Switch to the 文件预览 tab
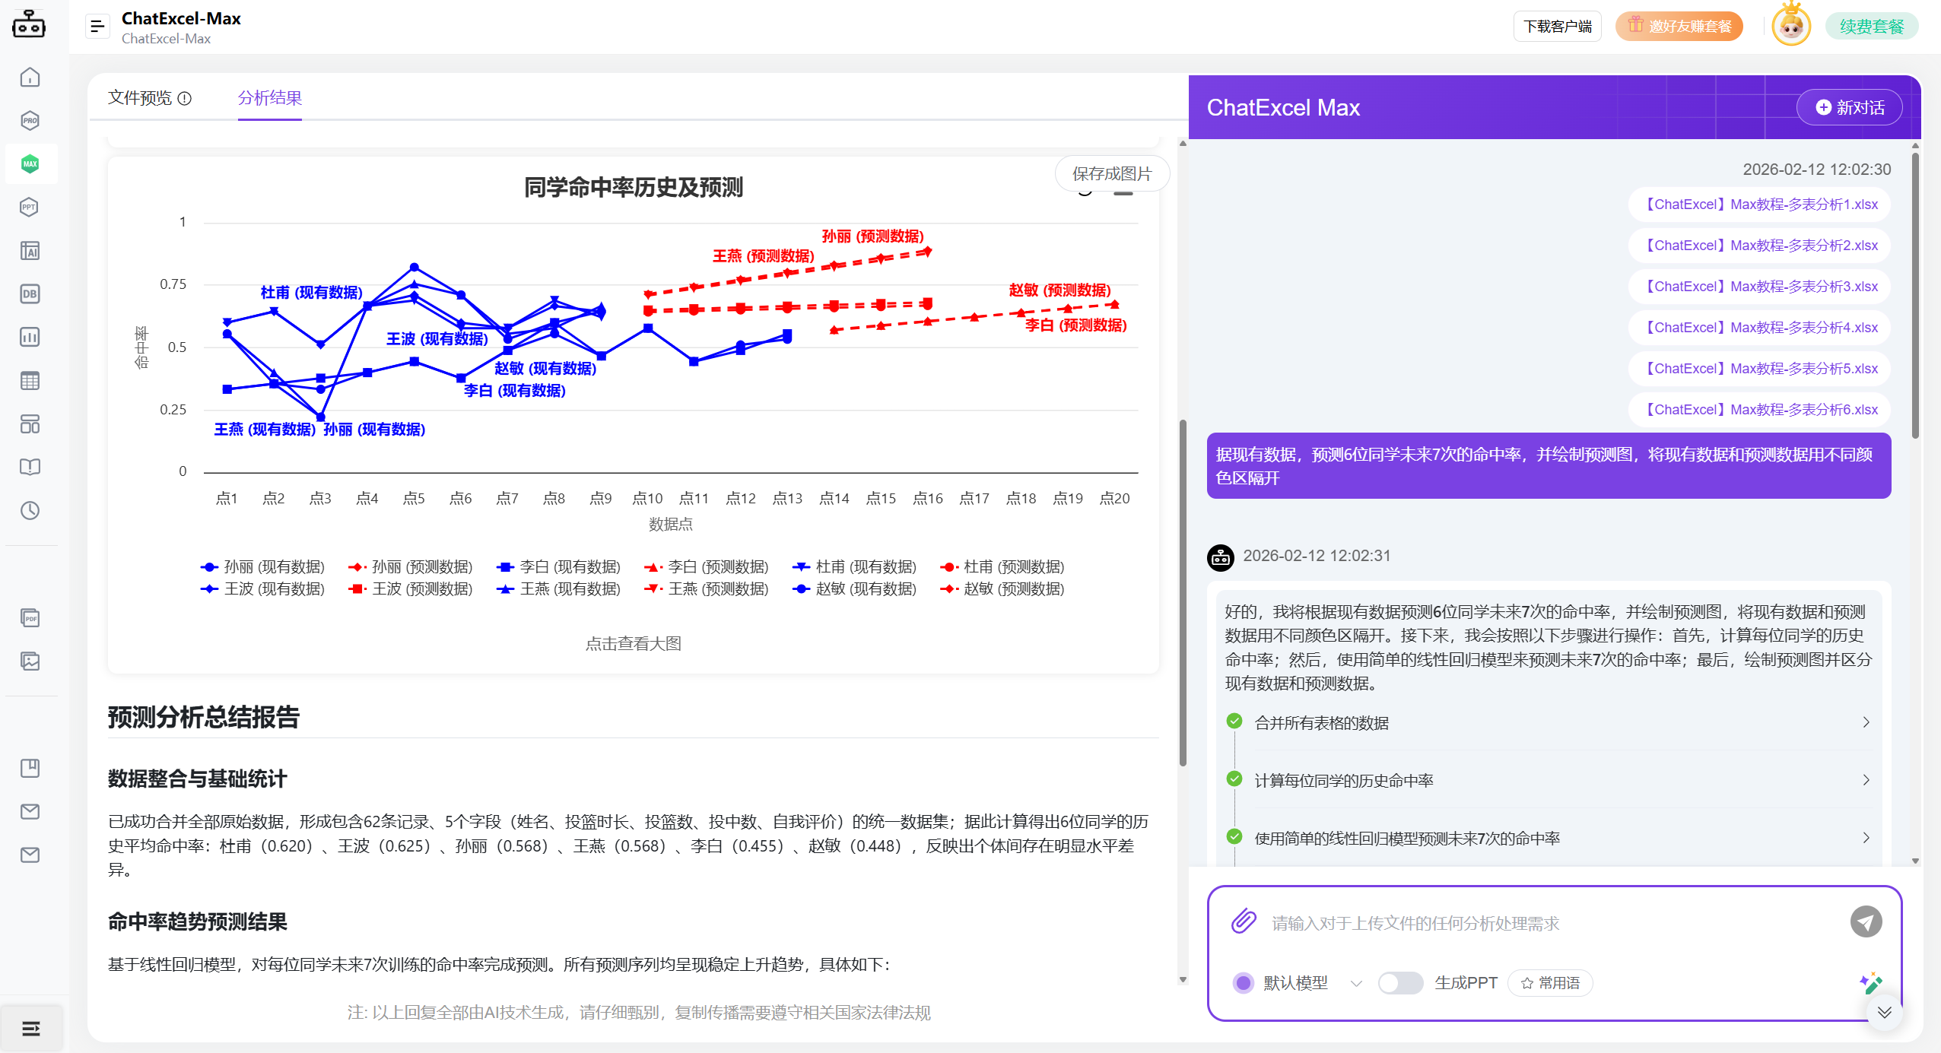The width and height of the screenshot is (1941, 1053). [141, 98]
